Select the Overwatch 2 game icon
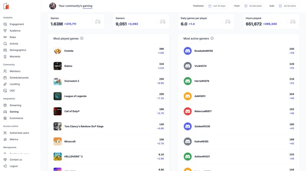 click(58, 81)
